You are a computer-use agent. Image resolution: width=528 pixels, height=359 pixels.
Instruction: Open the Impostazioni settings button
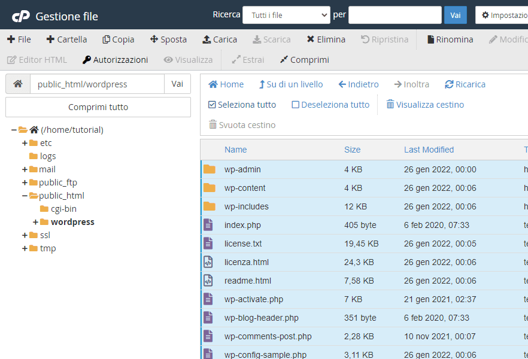(x=502, y=15)
